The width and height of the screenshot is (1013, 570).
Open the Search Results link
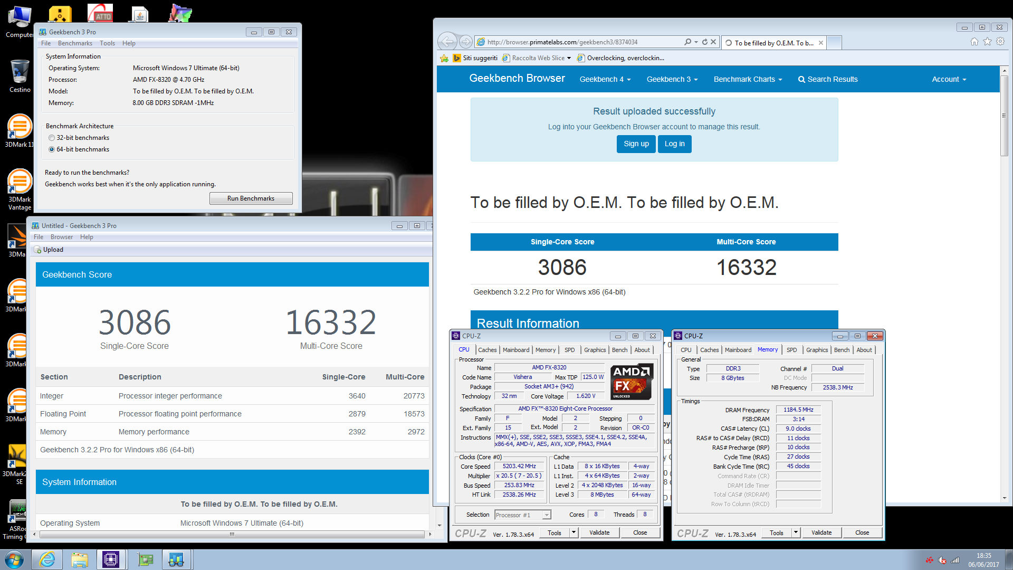(828, 79)
